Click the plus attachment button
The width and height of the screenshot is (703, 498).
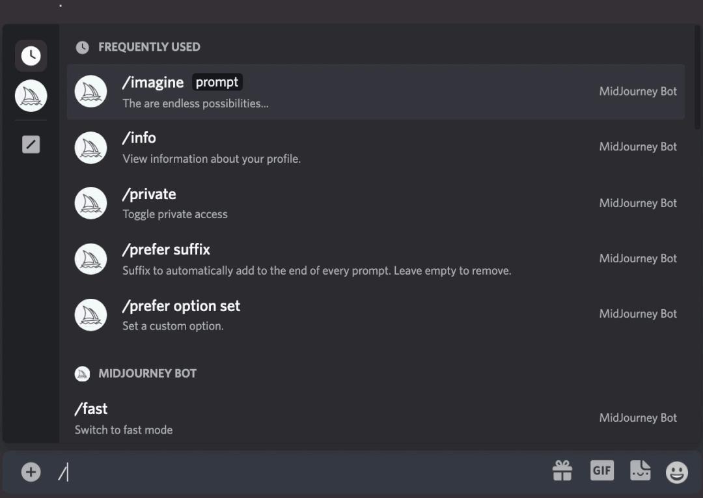[31, 472]
